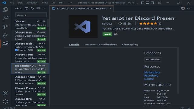Install Yet another D... from the list
Screen dimensions: 194x109
[x=42, y=72]
